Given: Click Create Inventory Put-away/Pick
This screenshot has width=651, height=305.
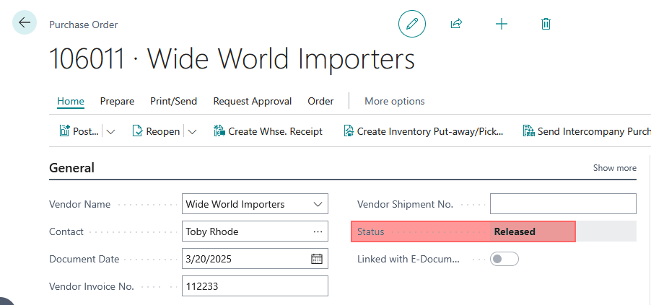Looking at the screenshot, I should pyautogui.click(x=424, y=131).
